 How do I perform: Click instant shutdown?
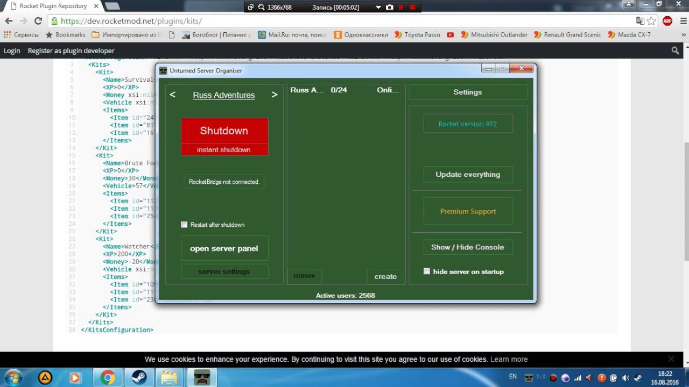coord(224,149)
